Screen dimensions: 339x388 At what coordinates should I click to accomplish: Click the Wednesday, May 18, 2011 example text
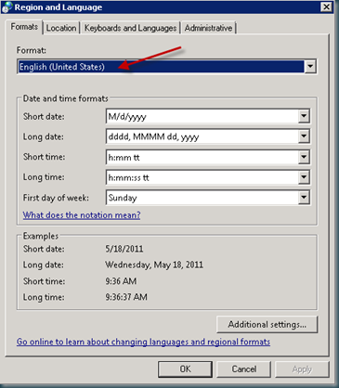(154, 265)
